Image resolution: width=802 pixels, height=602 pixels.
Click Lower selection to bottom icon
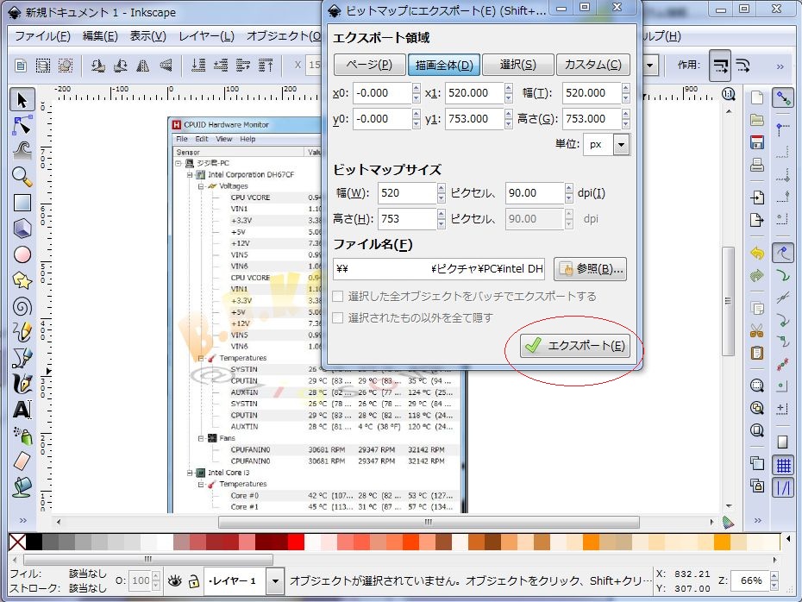point(198,66)
